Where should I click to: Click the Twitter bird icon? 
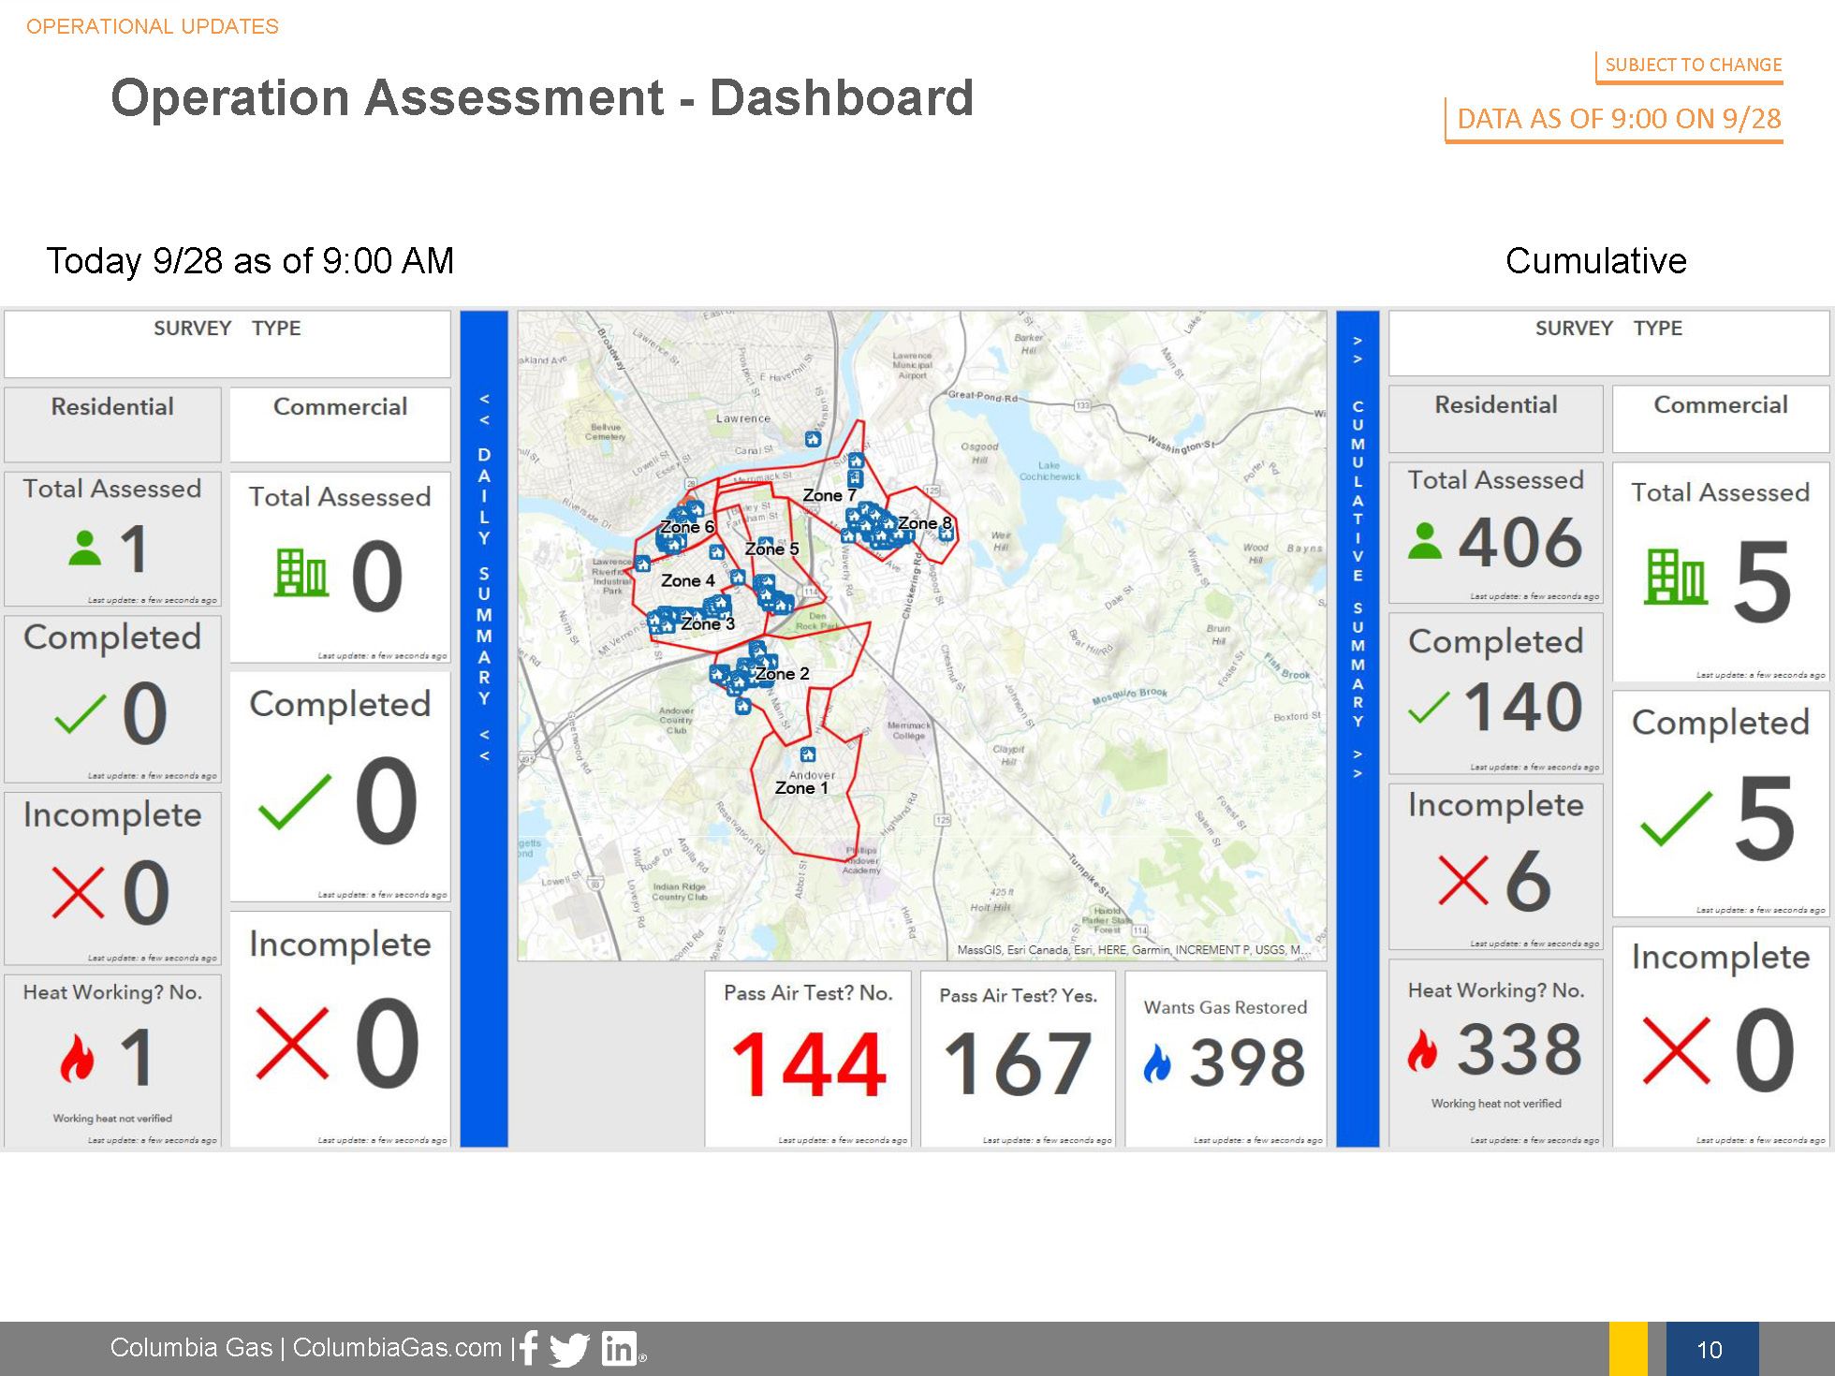569,1349
